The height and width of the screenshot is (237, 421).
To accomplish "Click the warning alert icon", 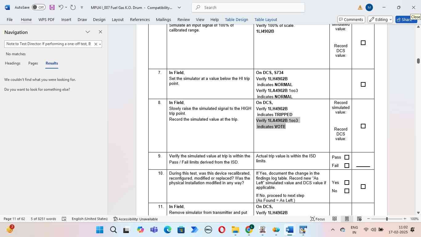I will tap(360, 7).
